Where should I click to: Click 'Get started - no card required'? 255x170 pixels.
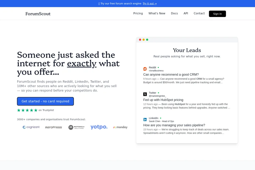pos(45,101)
